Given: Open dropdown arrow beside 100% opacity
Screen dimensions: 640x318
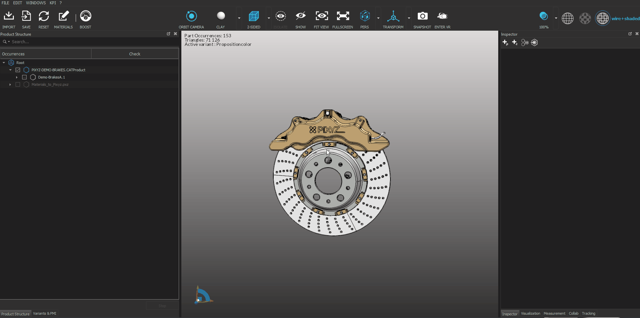Looking at the screenshot, I should (x=556, y=18).
